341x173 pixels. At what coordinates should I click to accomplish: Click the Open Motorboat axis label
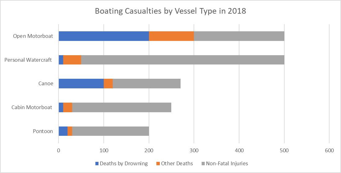(33, 36)
